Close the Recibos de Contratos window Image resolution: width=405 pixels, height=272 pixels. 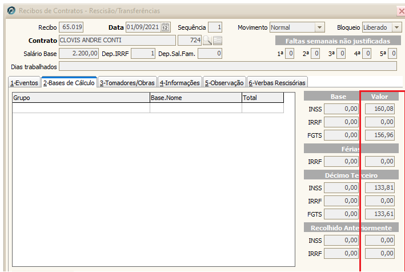402,11
